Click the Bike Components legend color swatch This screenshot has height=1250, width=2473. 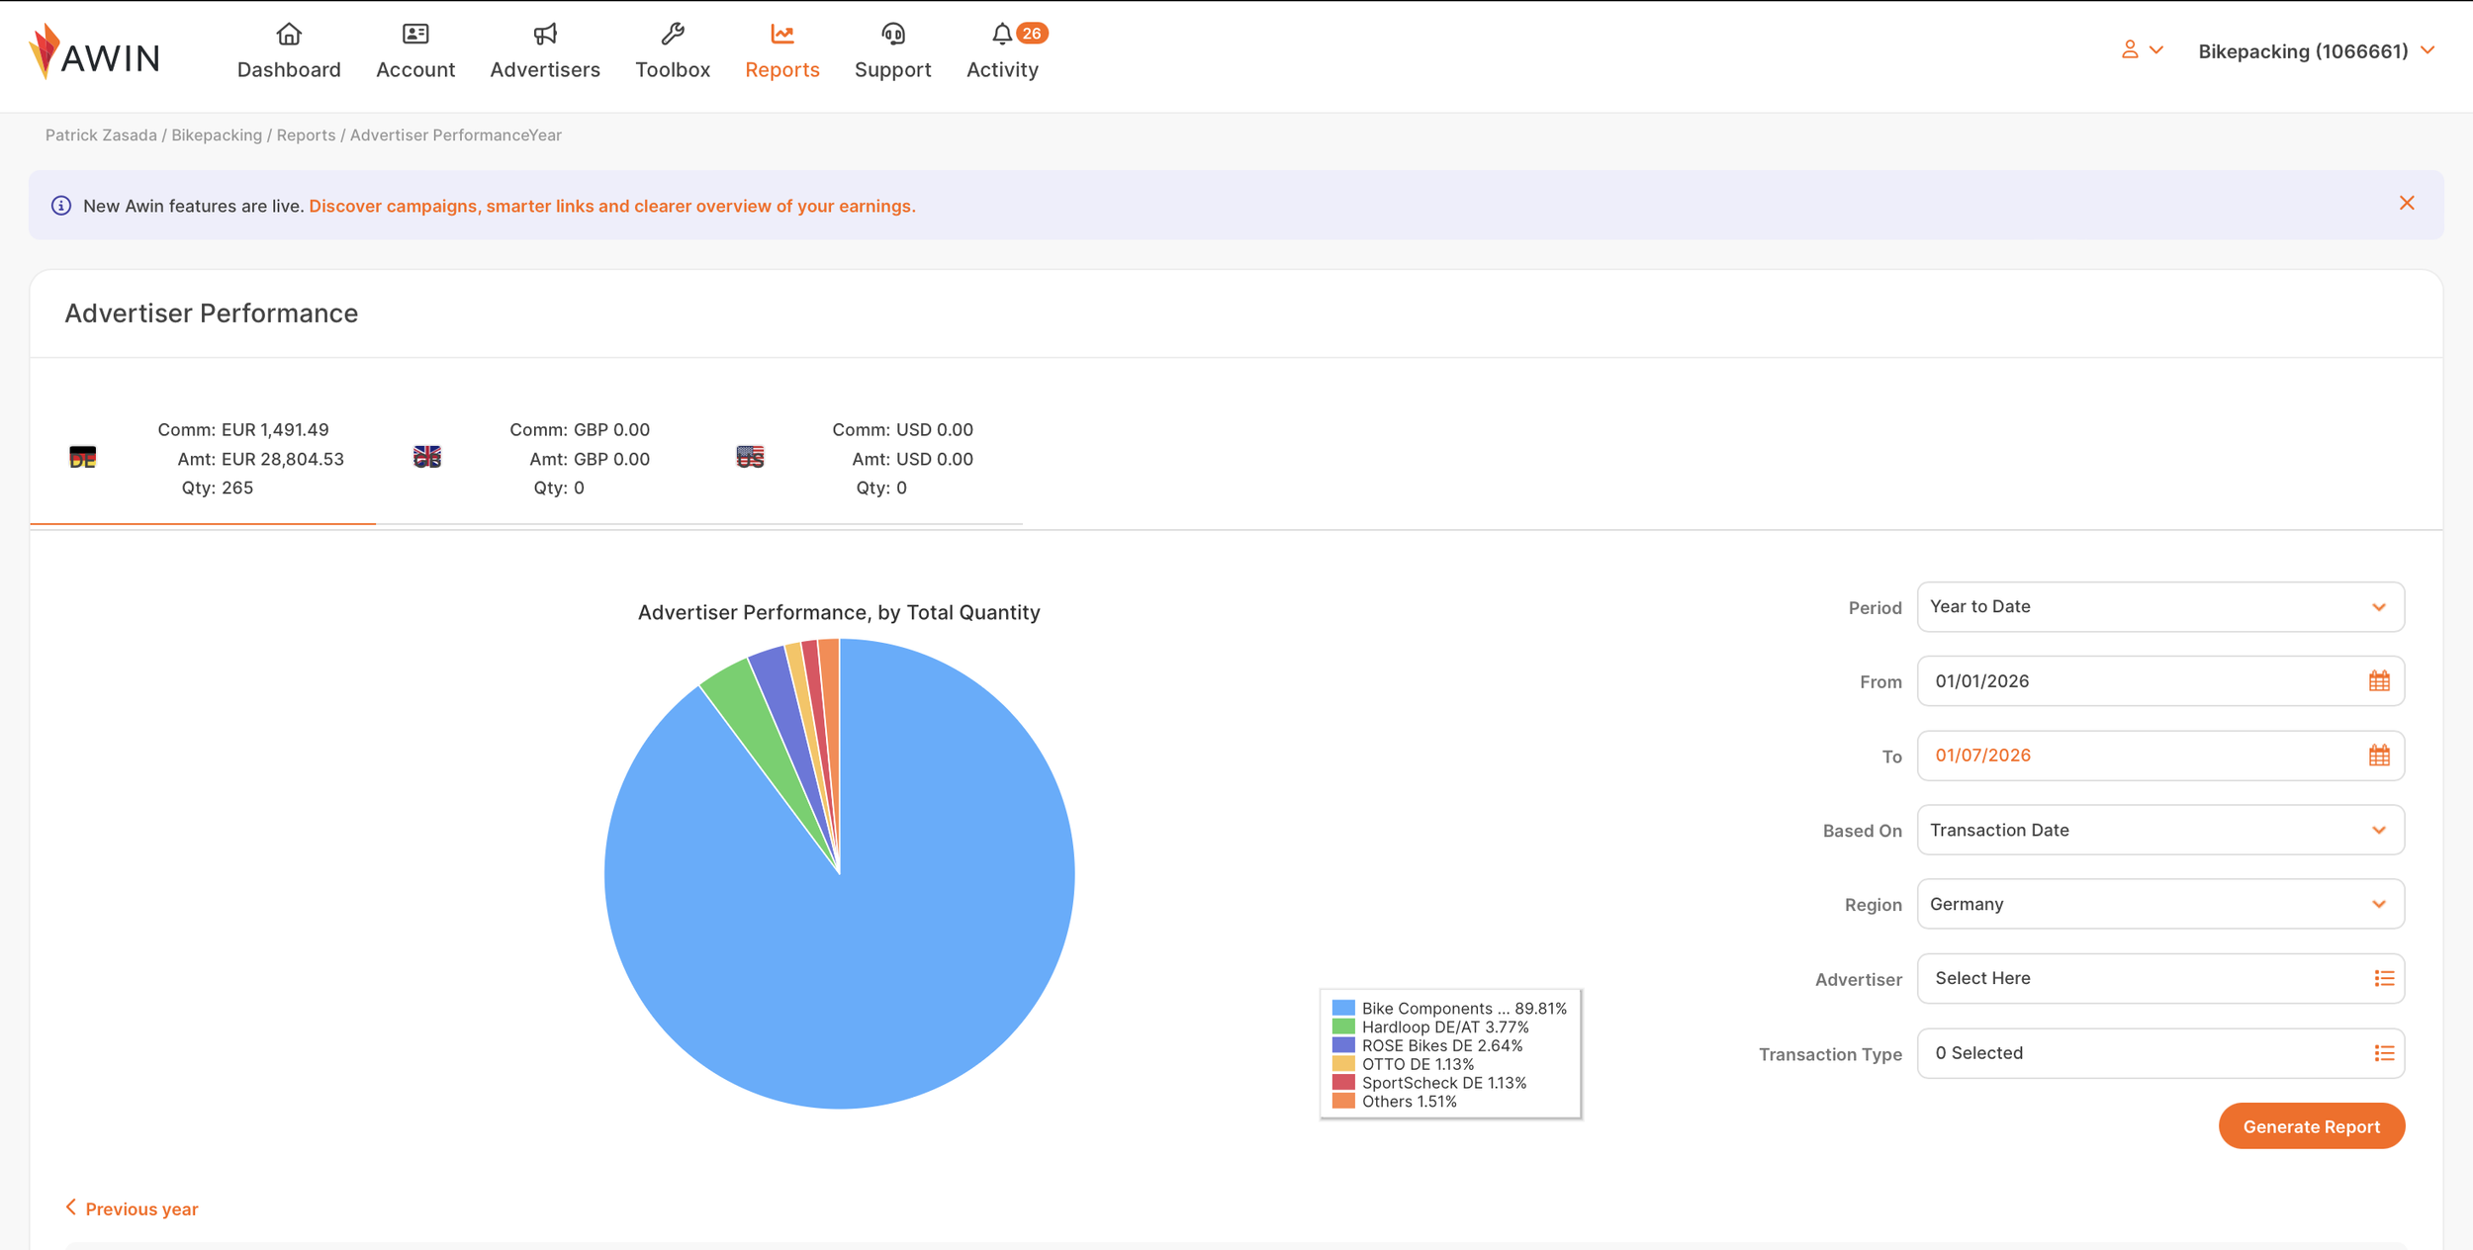pos(1342,1008)
